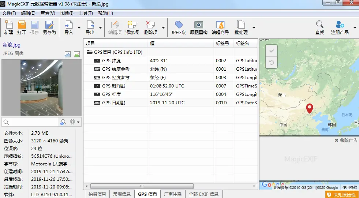
Task: Open the 批处理 dropdown arrow
Action: point(254,28)
